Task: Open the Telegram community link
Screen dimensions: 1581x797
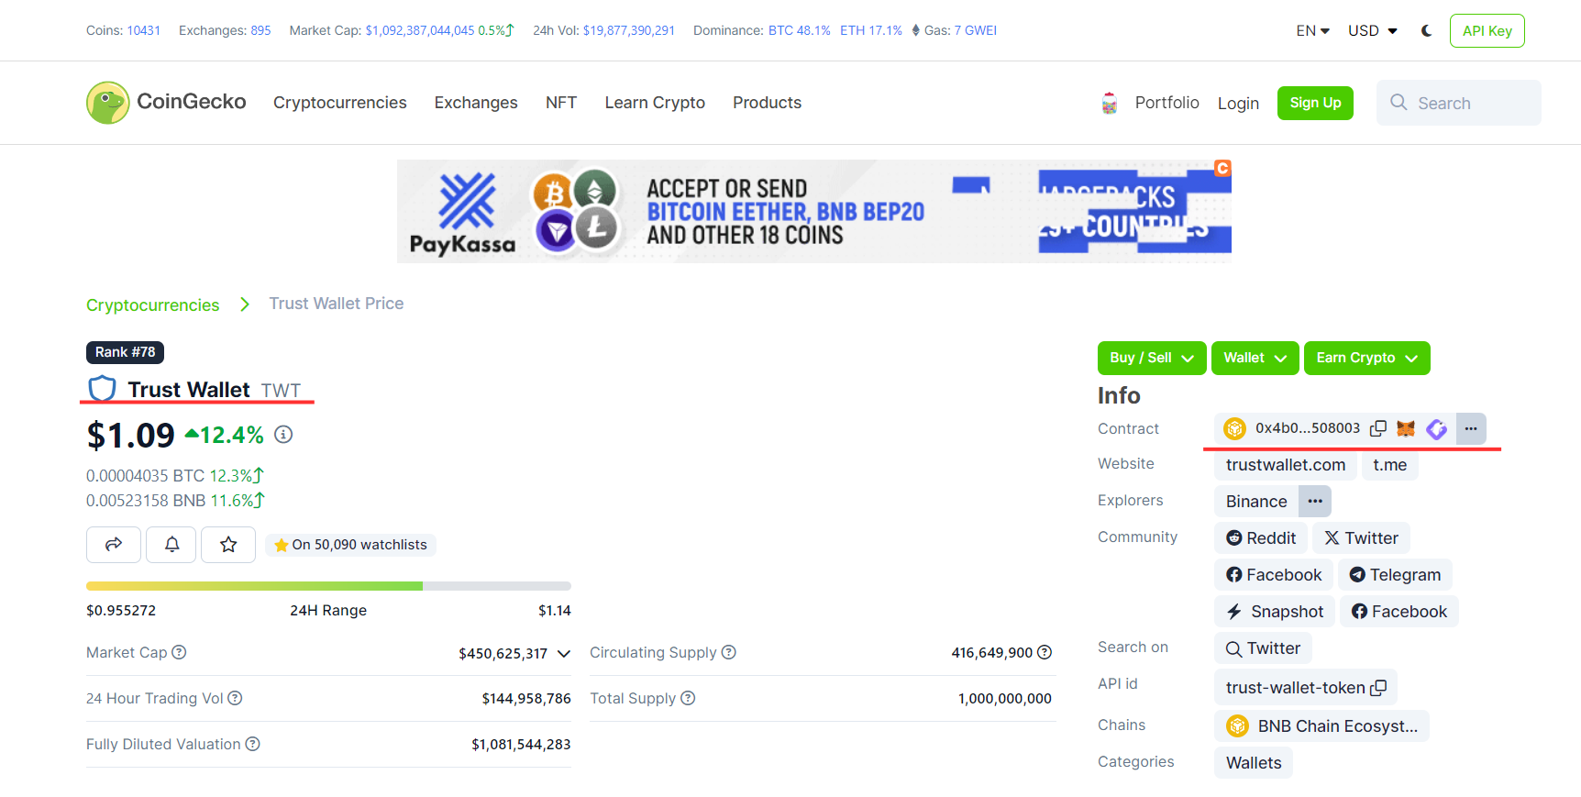Action: [1395, 575]
